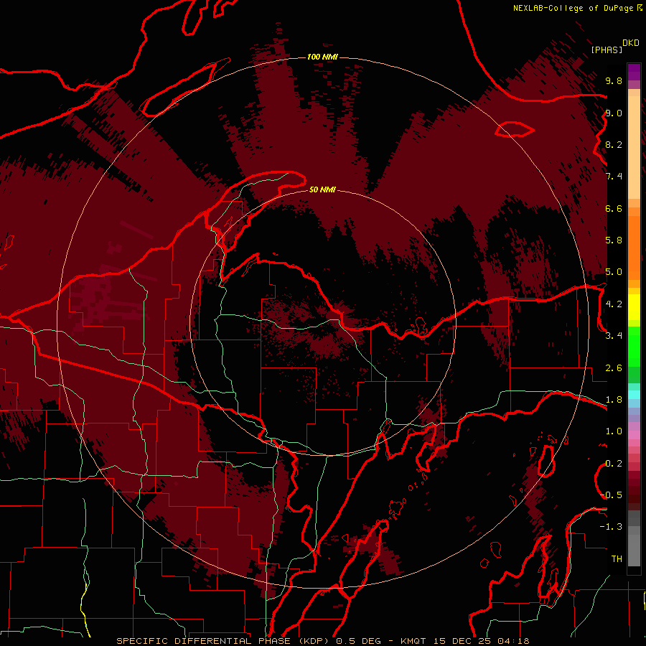Image resolution: width=646 pixels, height=646 pixels.
Task: Select the -0.5 scale value
Action: coord(611,495)
